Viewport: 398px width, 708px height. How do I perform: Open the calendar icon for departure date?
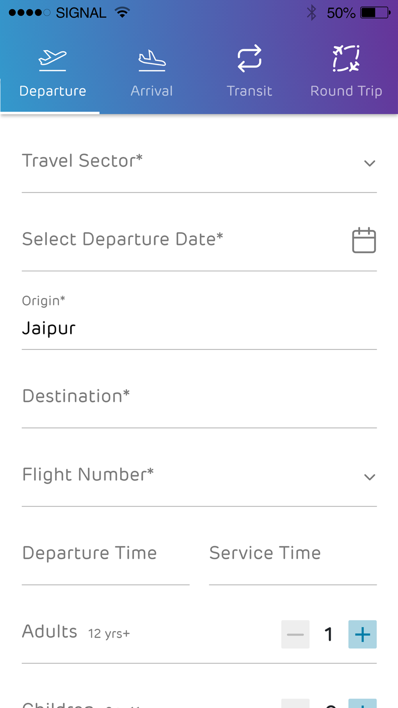click(364, 240)
